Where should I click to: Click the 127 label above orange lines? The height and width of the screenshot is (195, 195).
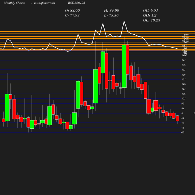[186, 35]
